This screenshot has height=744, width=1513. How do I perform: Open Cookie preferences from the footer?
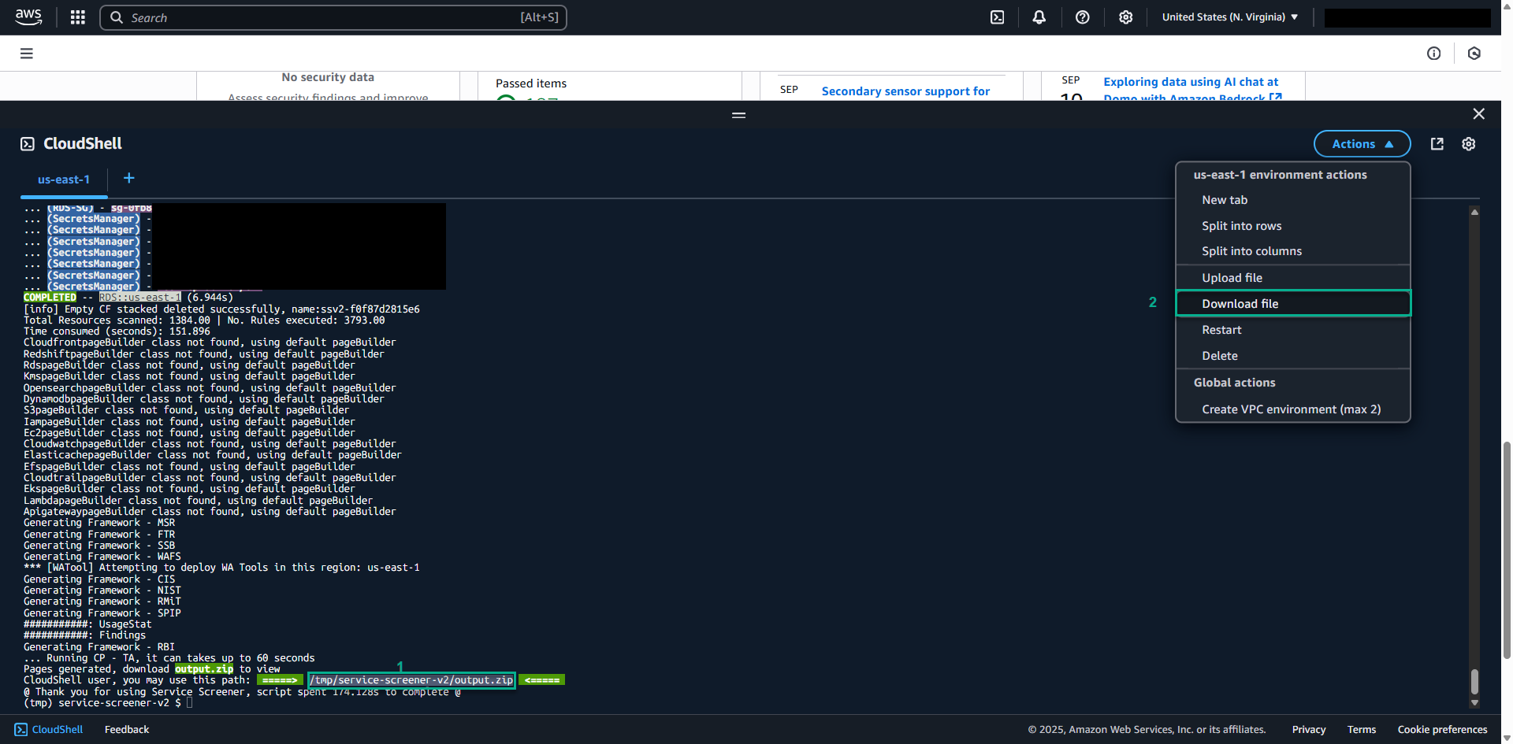pyautogui.click(x=1442, y=729)
